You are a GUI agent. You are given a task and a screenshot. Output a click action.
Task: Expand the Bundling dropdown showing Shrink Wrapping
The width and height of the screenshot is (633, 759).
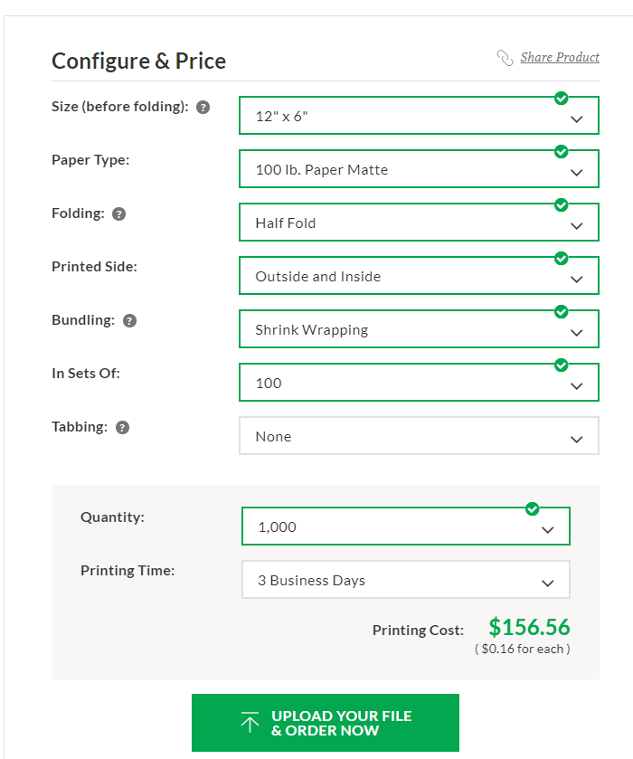[x=419, y=330]
